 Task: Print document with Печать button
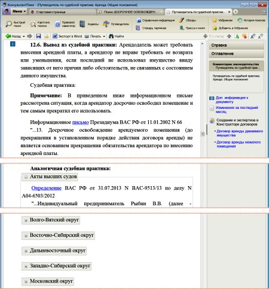click(93, 36)
